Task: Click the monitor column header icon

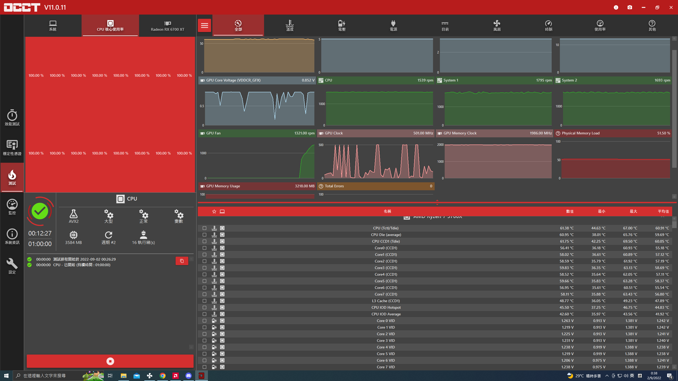Action: pos(222,211)
